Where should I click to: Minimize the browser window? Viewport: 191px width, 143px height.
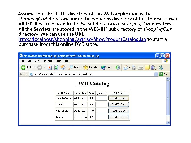click(x=157, y=56)
